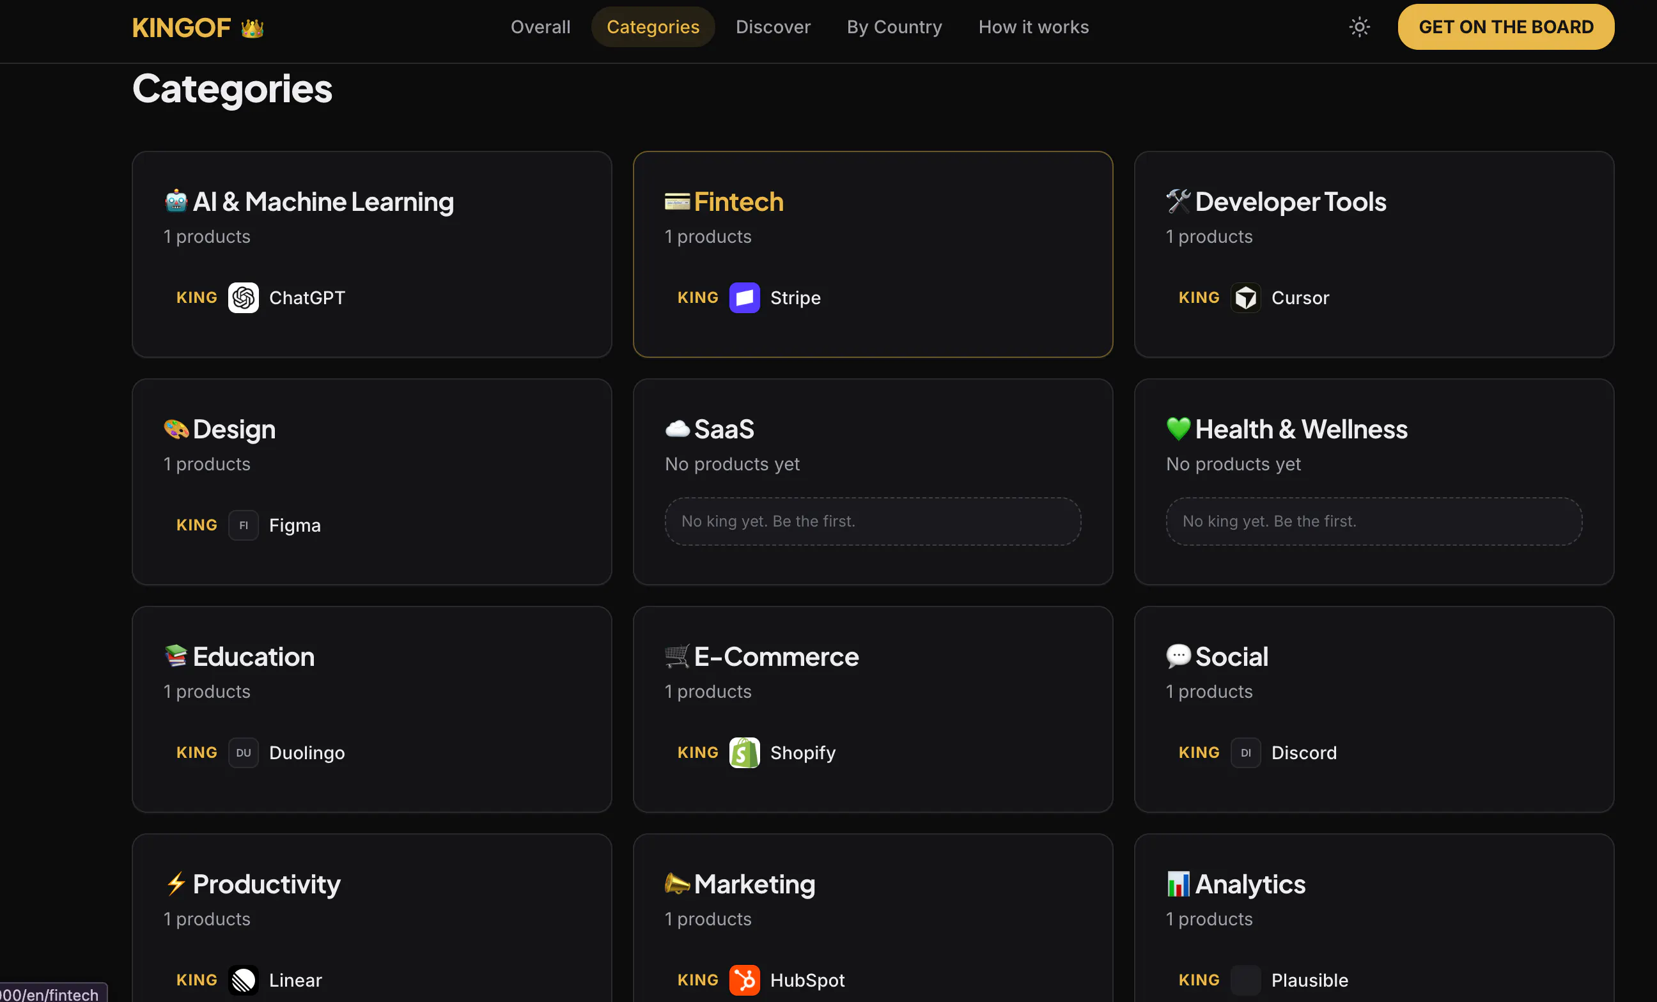The width and height of the screenshot is (1657, 1002).
Task: Click the 'No products yet' text under SaaS
Action: coord(732,464)
